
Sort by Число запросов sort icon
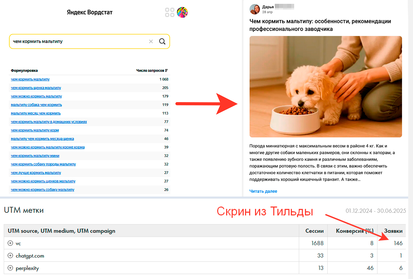167,71
